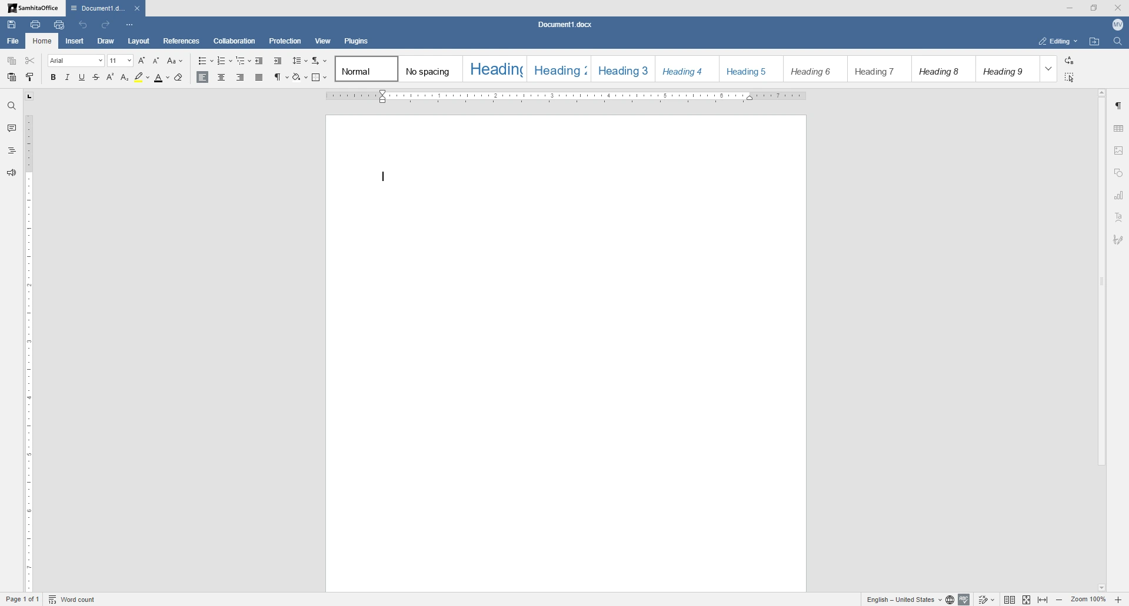This screenshot has width=1129, height=606.
Task: Click the undo arrow icon
Action: (x=83, y=25)
